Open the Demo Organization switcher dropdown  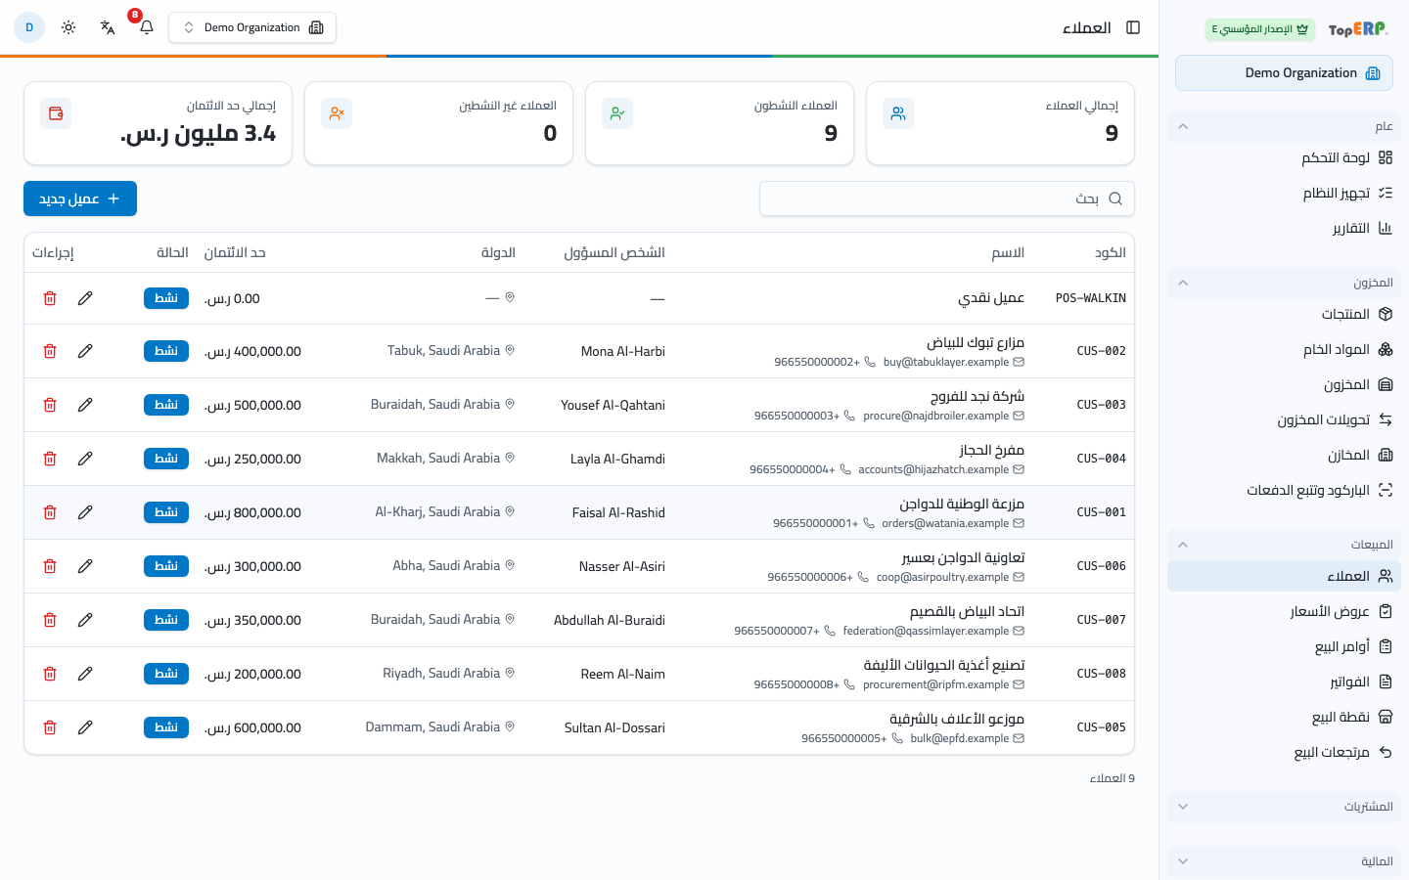[252, 27]
